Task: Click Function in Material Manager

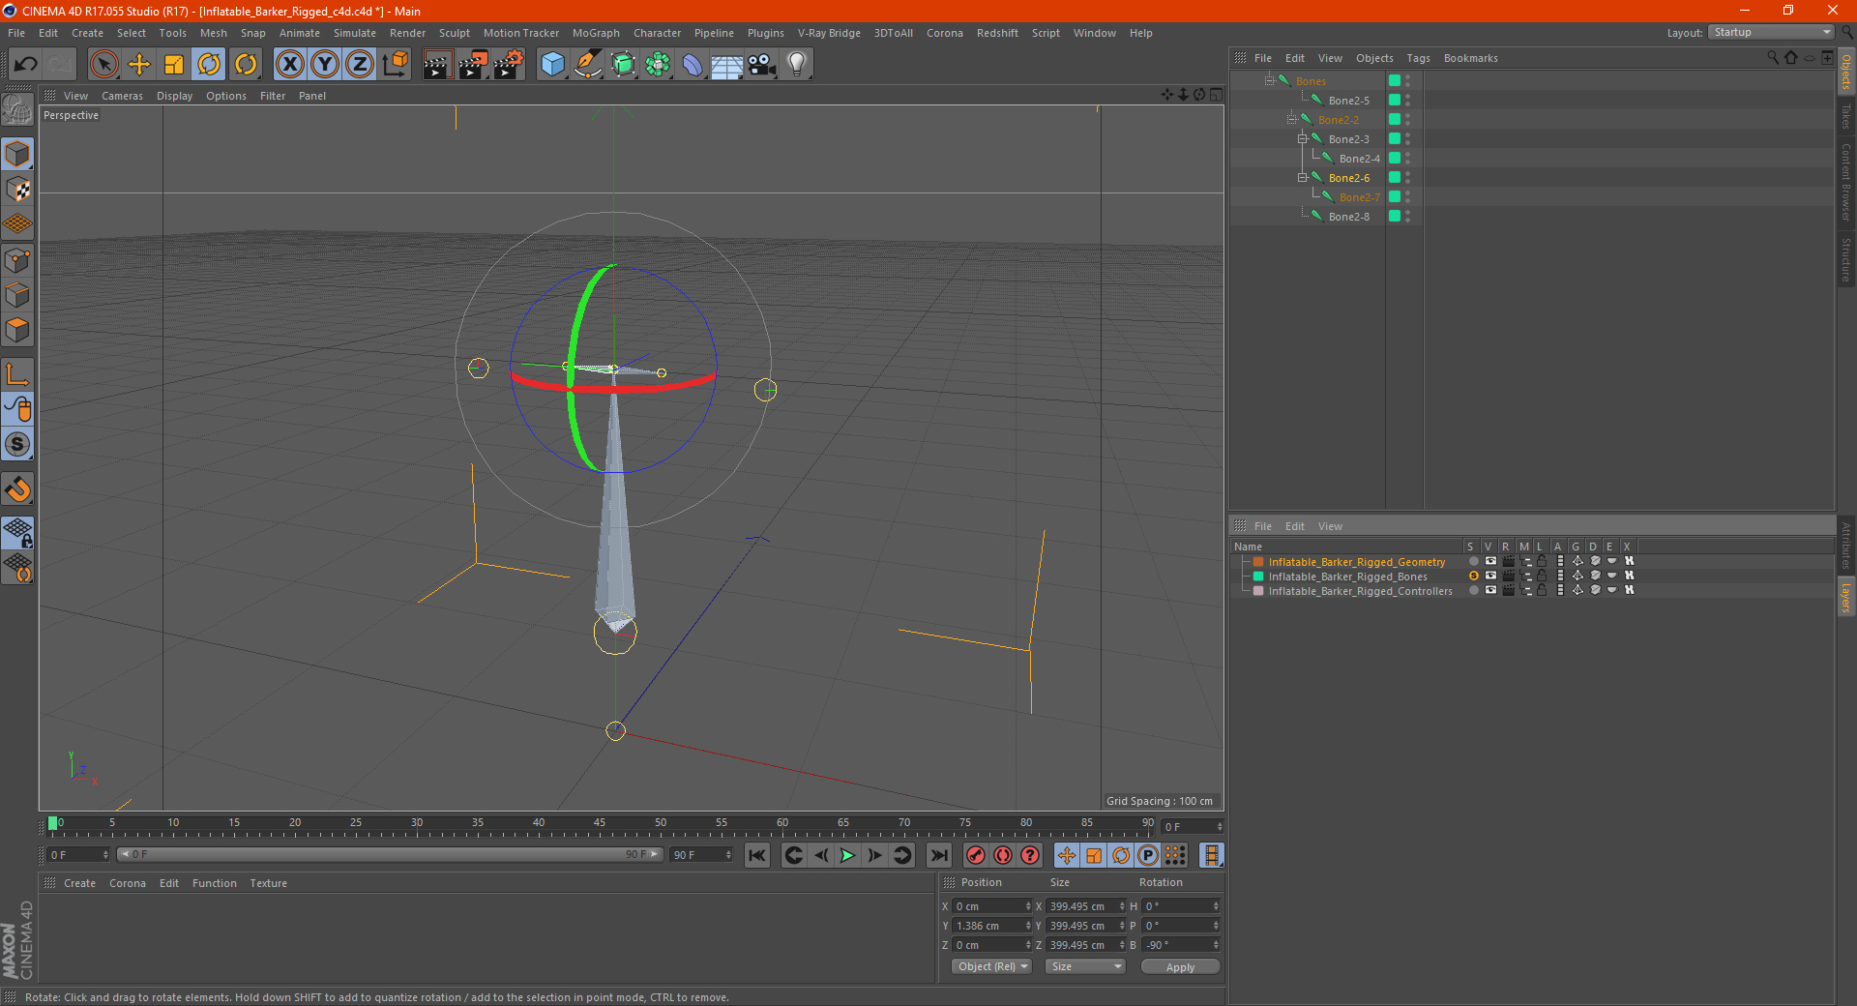Action: (x=214, y=883)
